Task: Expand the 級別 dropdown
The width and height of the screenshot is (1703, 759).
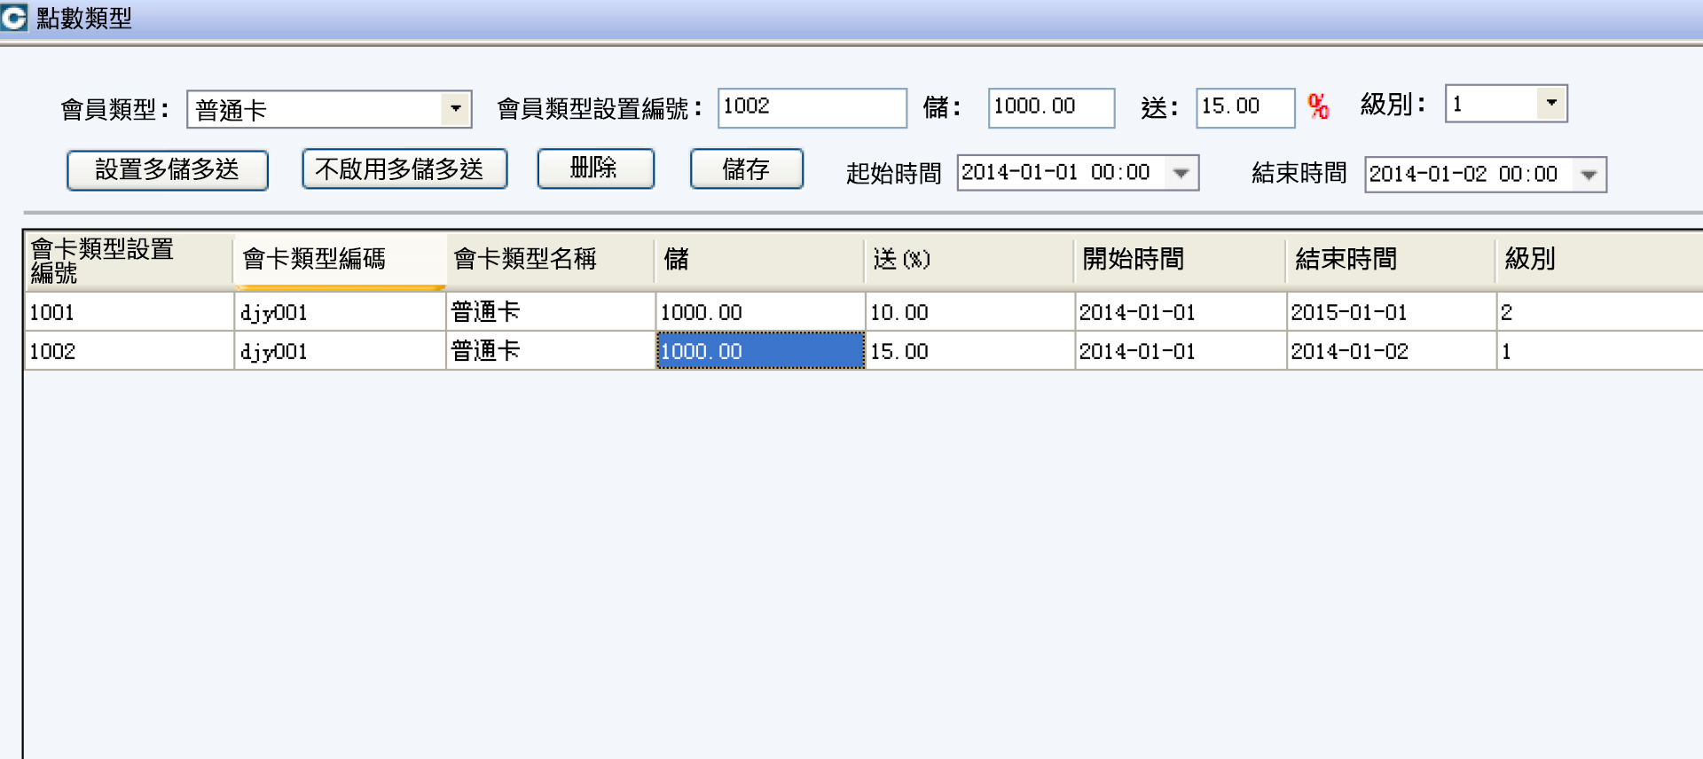Action: [x=1551, y=103]
